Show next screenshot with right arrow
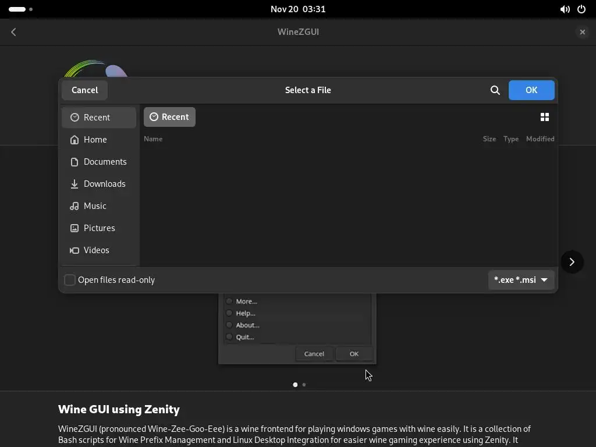 pyautogui.click(x=572, y=262)
